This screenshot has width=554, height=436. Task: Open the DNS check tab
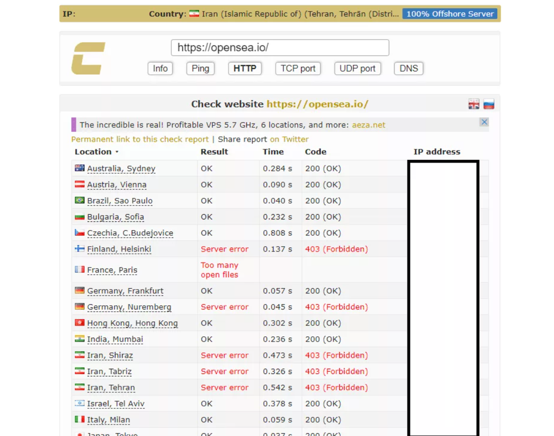409,68
